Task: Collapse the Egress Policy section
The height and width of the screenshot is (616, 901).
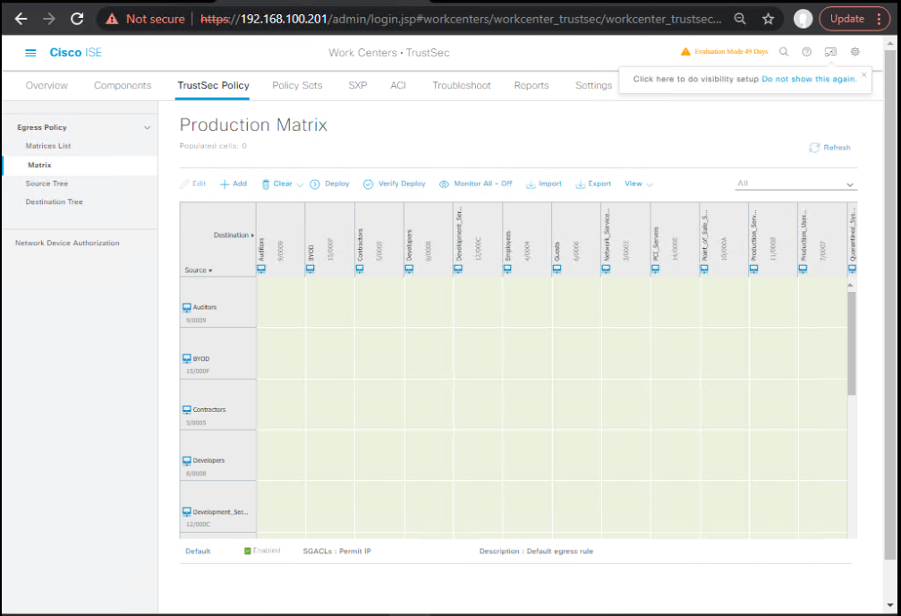Action: point(147,128)
